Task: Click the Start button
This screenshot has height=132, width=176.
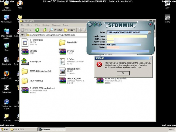Action: (5, 129)
